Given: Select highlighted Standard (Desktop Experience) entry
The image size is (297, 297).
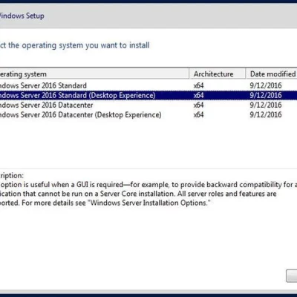Looking at the screenshot, I should click(148, 95).
